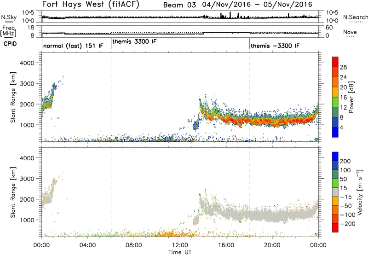This screenshot has height=255, width=368.
Task: Pick the red bottom segment of Velocity colorbar
Action: (335, 228)
